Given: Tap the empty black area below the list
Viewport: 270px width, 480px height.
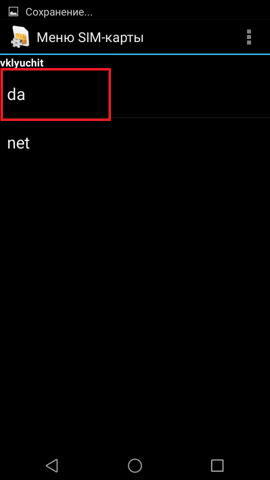Looking at the screenshot, I should pyautogui.click(x=135, y=306).
